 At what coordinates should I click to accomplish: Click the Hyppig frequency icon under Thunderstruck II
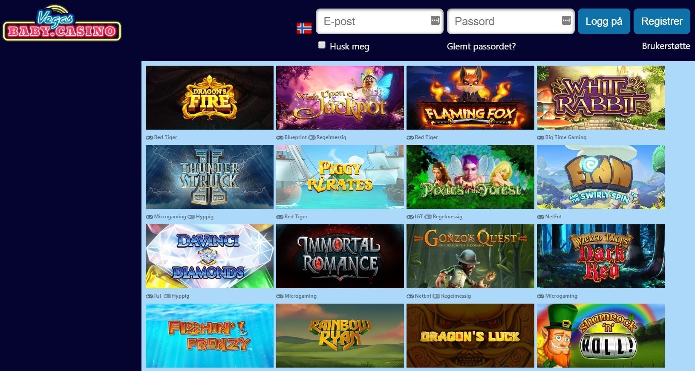(x=191, y=217)
